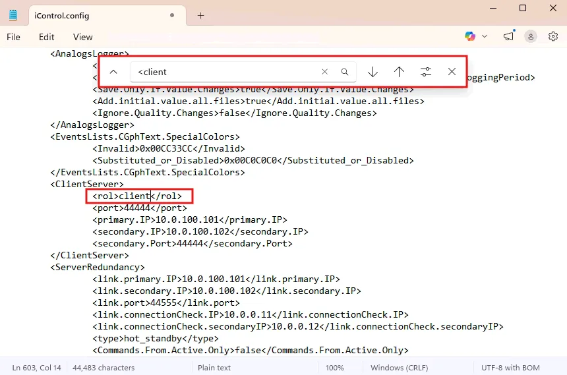This screenshot has height=375, width=567.
Task: Click the magnifier search icon
Action: point(345,72)
